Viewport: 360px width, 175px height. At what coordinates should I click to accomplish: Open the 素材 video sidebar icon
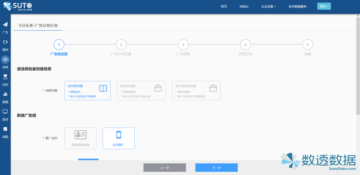[x=5, y=42]
